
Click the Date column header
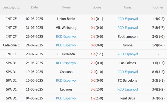point(34,7)
